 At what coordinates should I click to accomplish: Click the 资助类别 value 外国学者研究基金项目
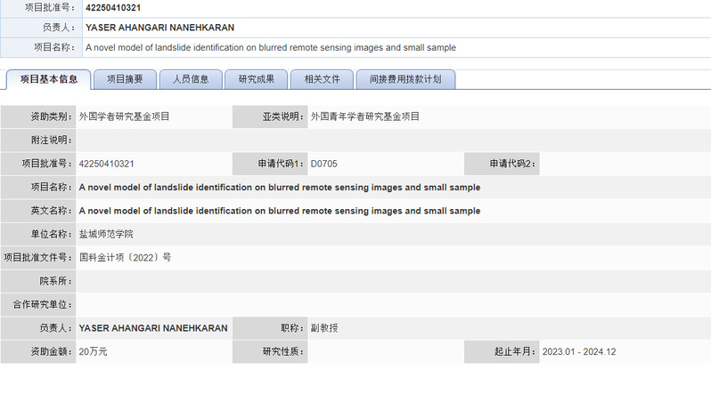point(124,117)
